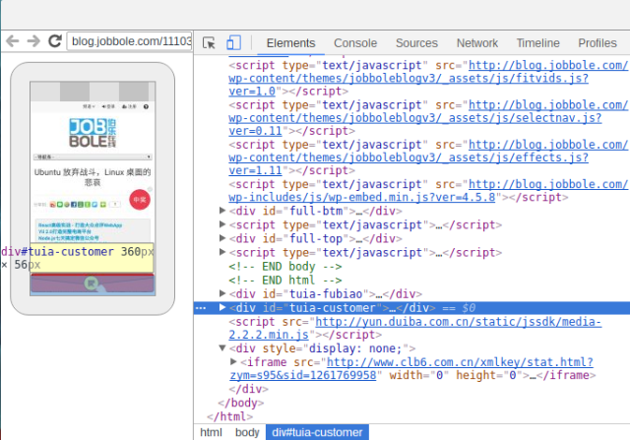This screenshot has width=630, height=440.
Task: Activate the inspect element picker icon
Action: (x=209, y=42)
